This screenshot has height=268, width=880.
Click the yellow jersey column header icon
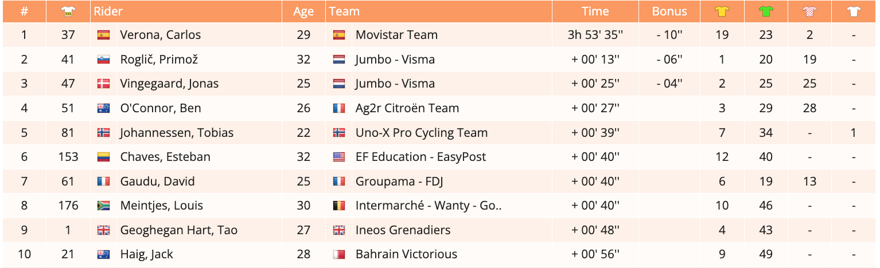tap(722, 11)
